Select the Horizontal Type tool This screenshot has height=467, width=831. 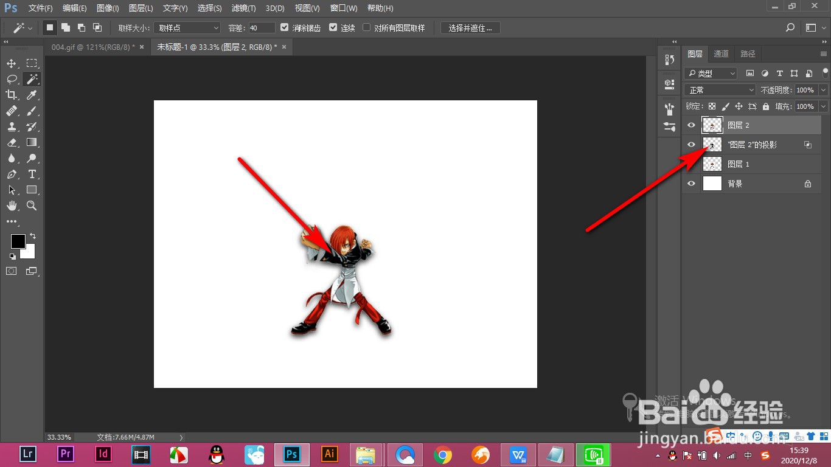pyautogui.click(x=32, y=174)
